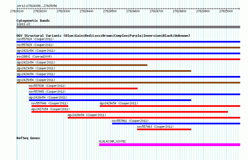Select the 12p11.22 band label

pyautogui.click(x=23, y=24)
